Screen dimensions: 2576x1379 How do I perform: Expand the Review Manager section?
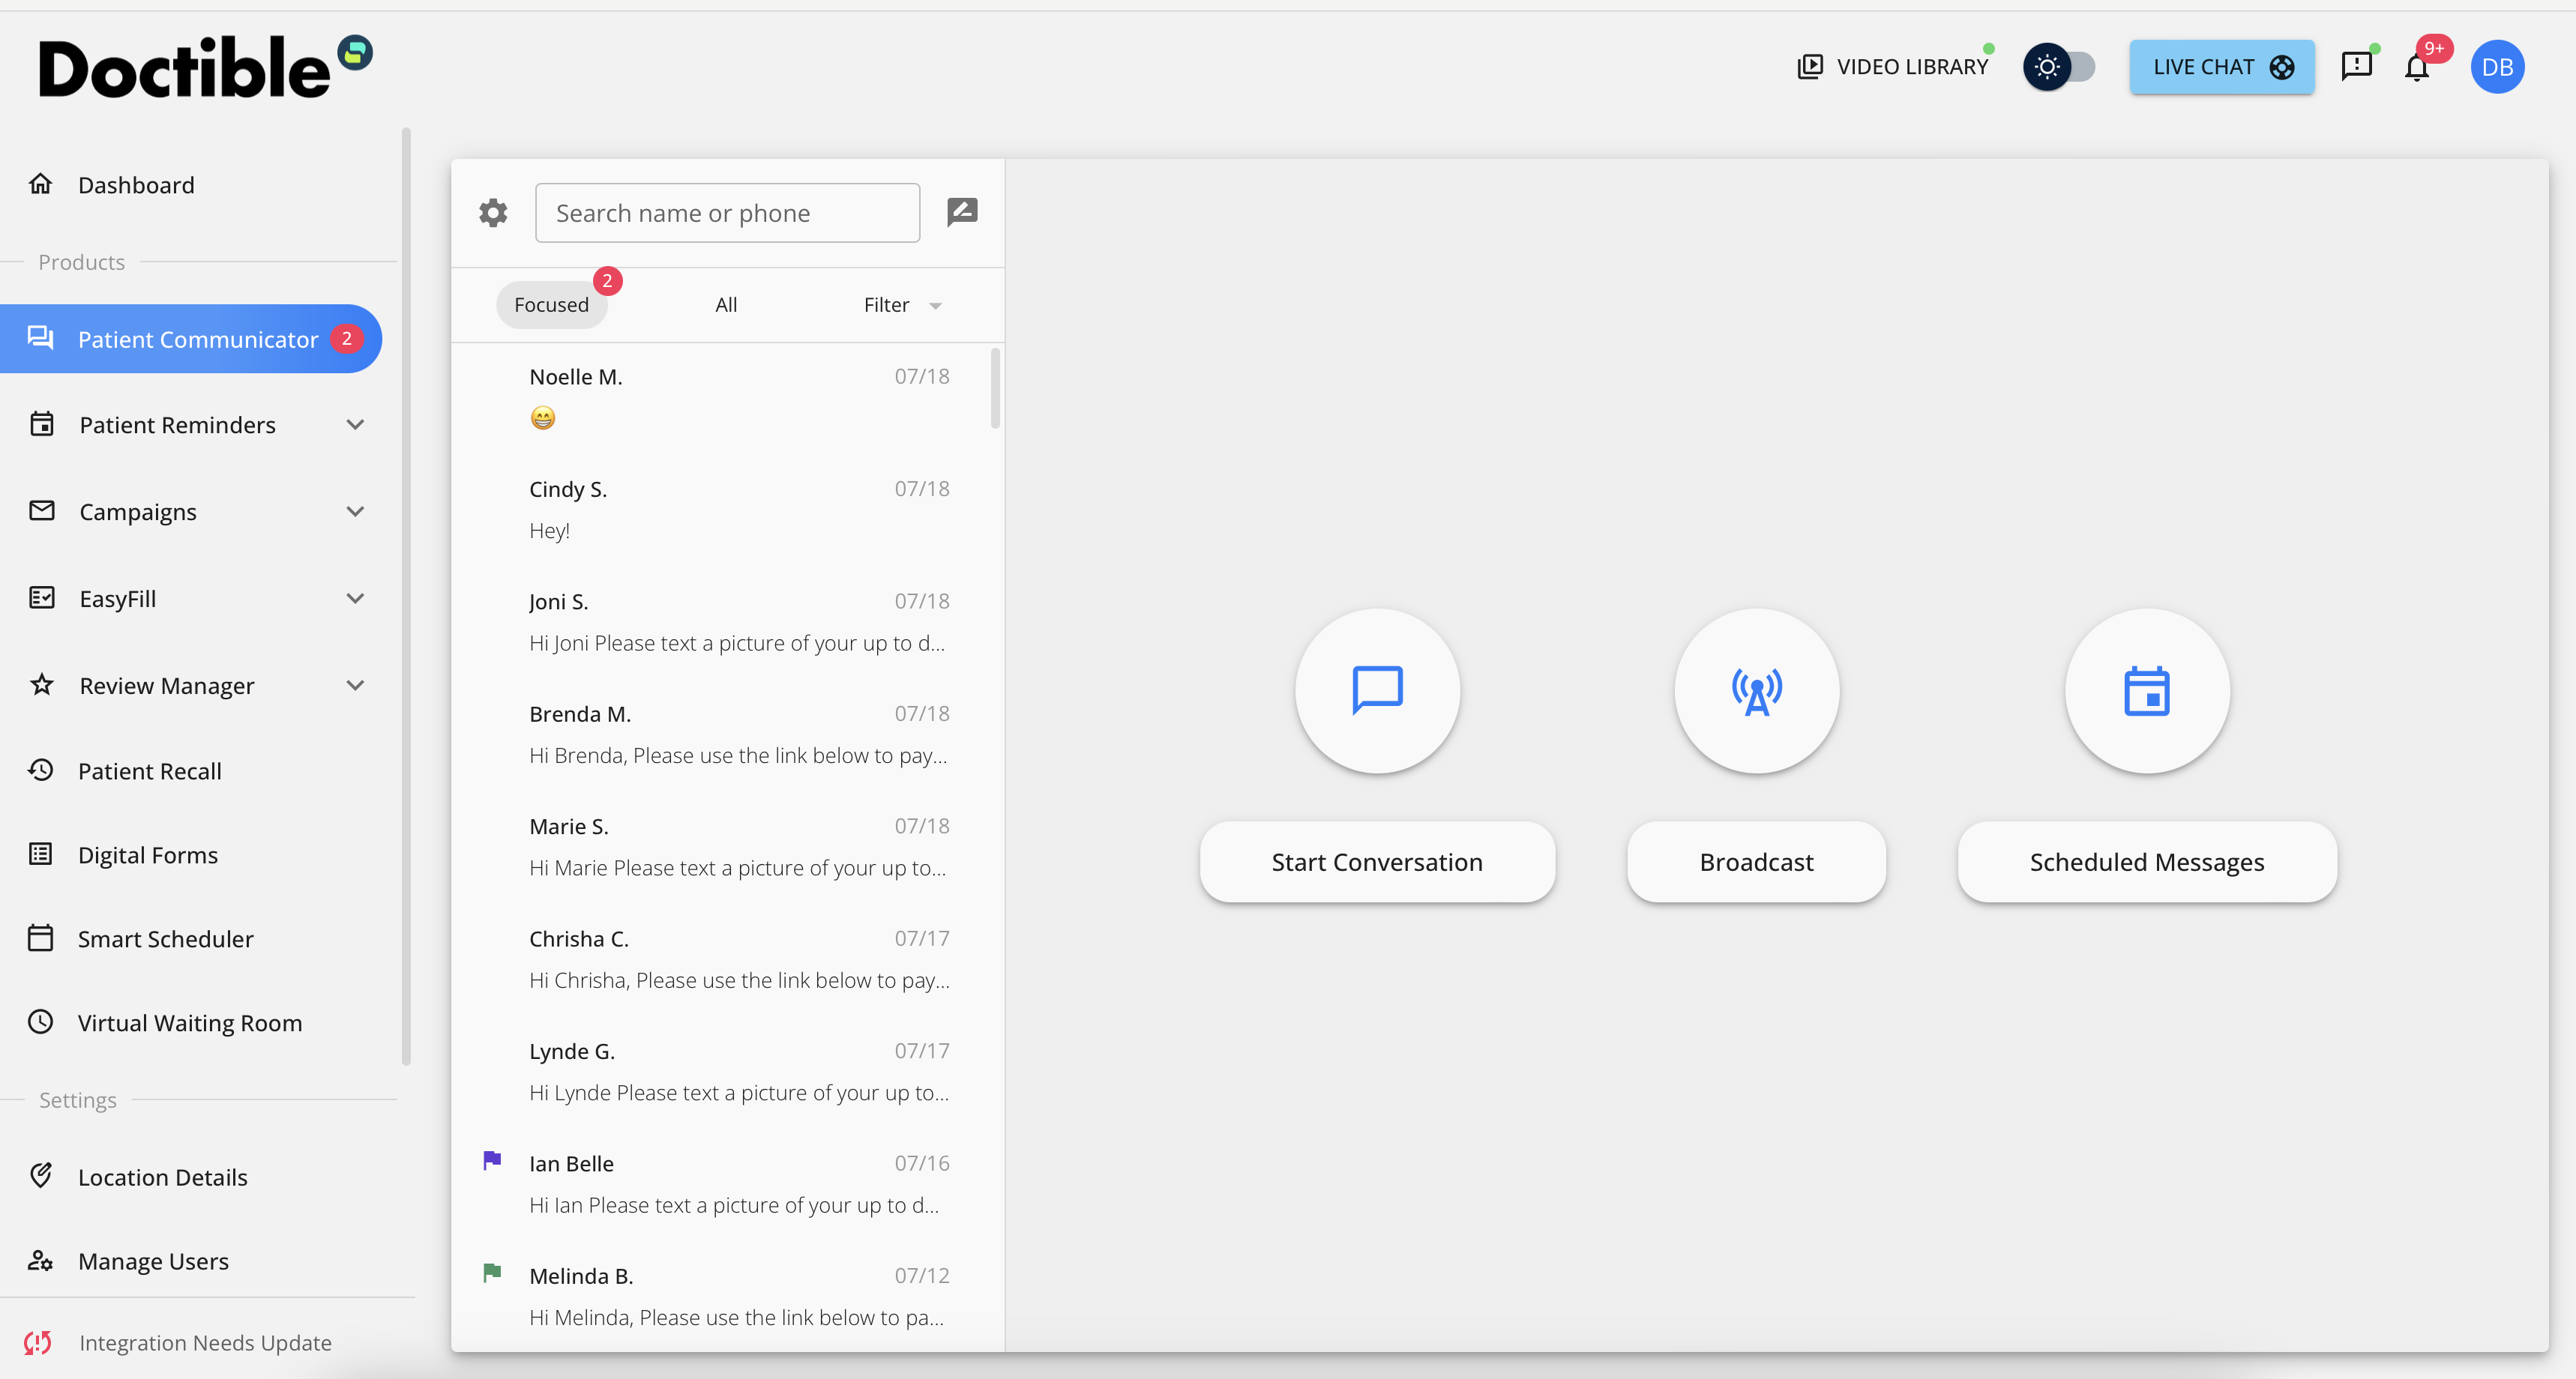click(x=355, y=686)
